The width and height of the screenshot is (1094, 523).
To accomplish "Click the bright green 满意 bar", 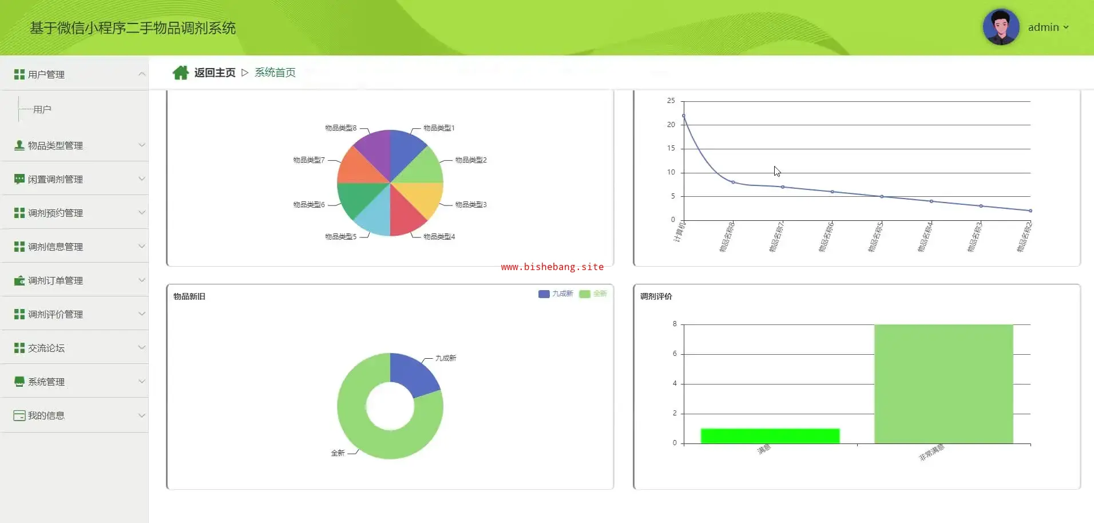I will coord(770,436).
